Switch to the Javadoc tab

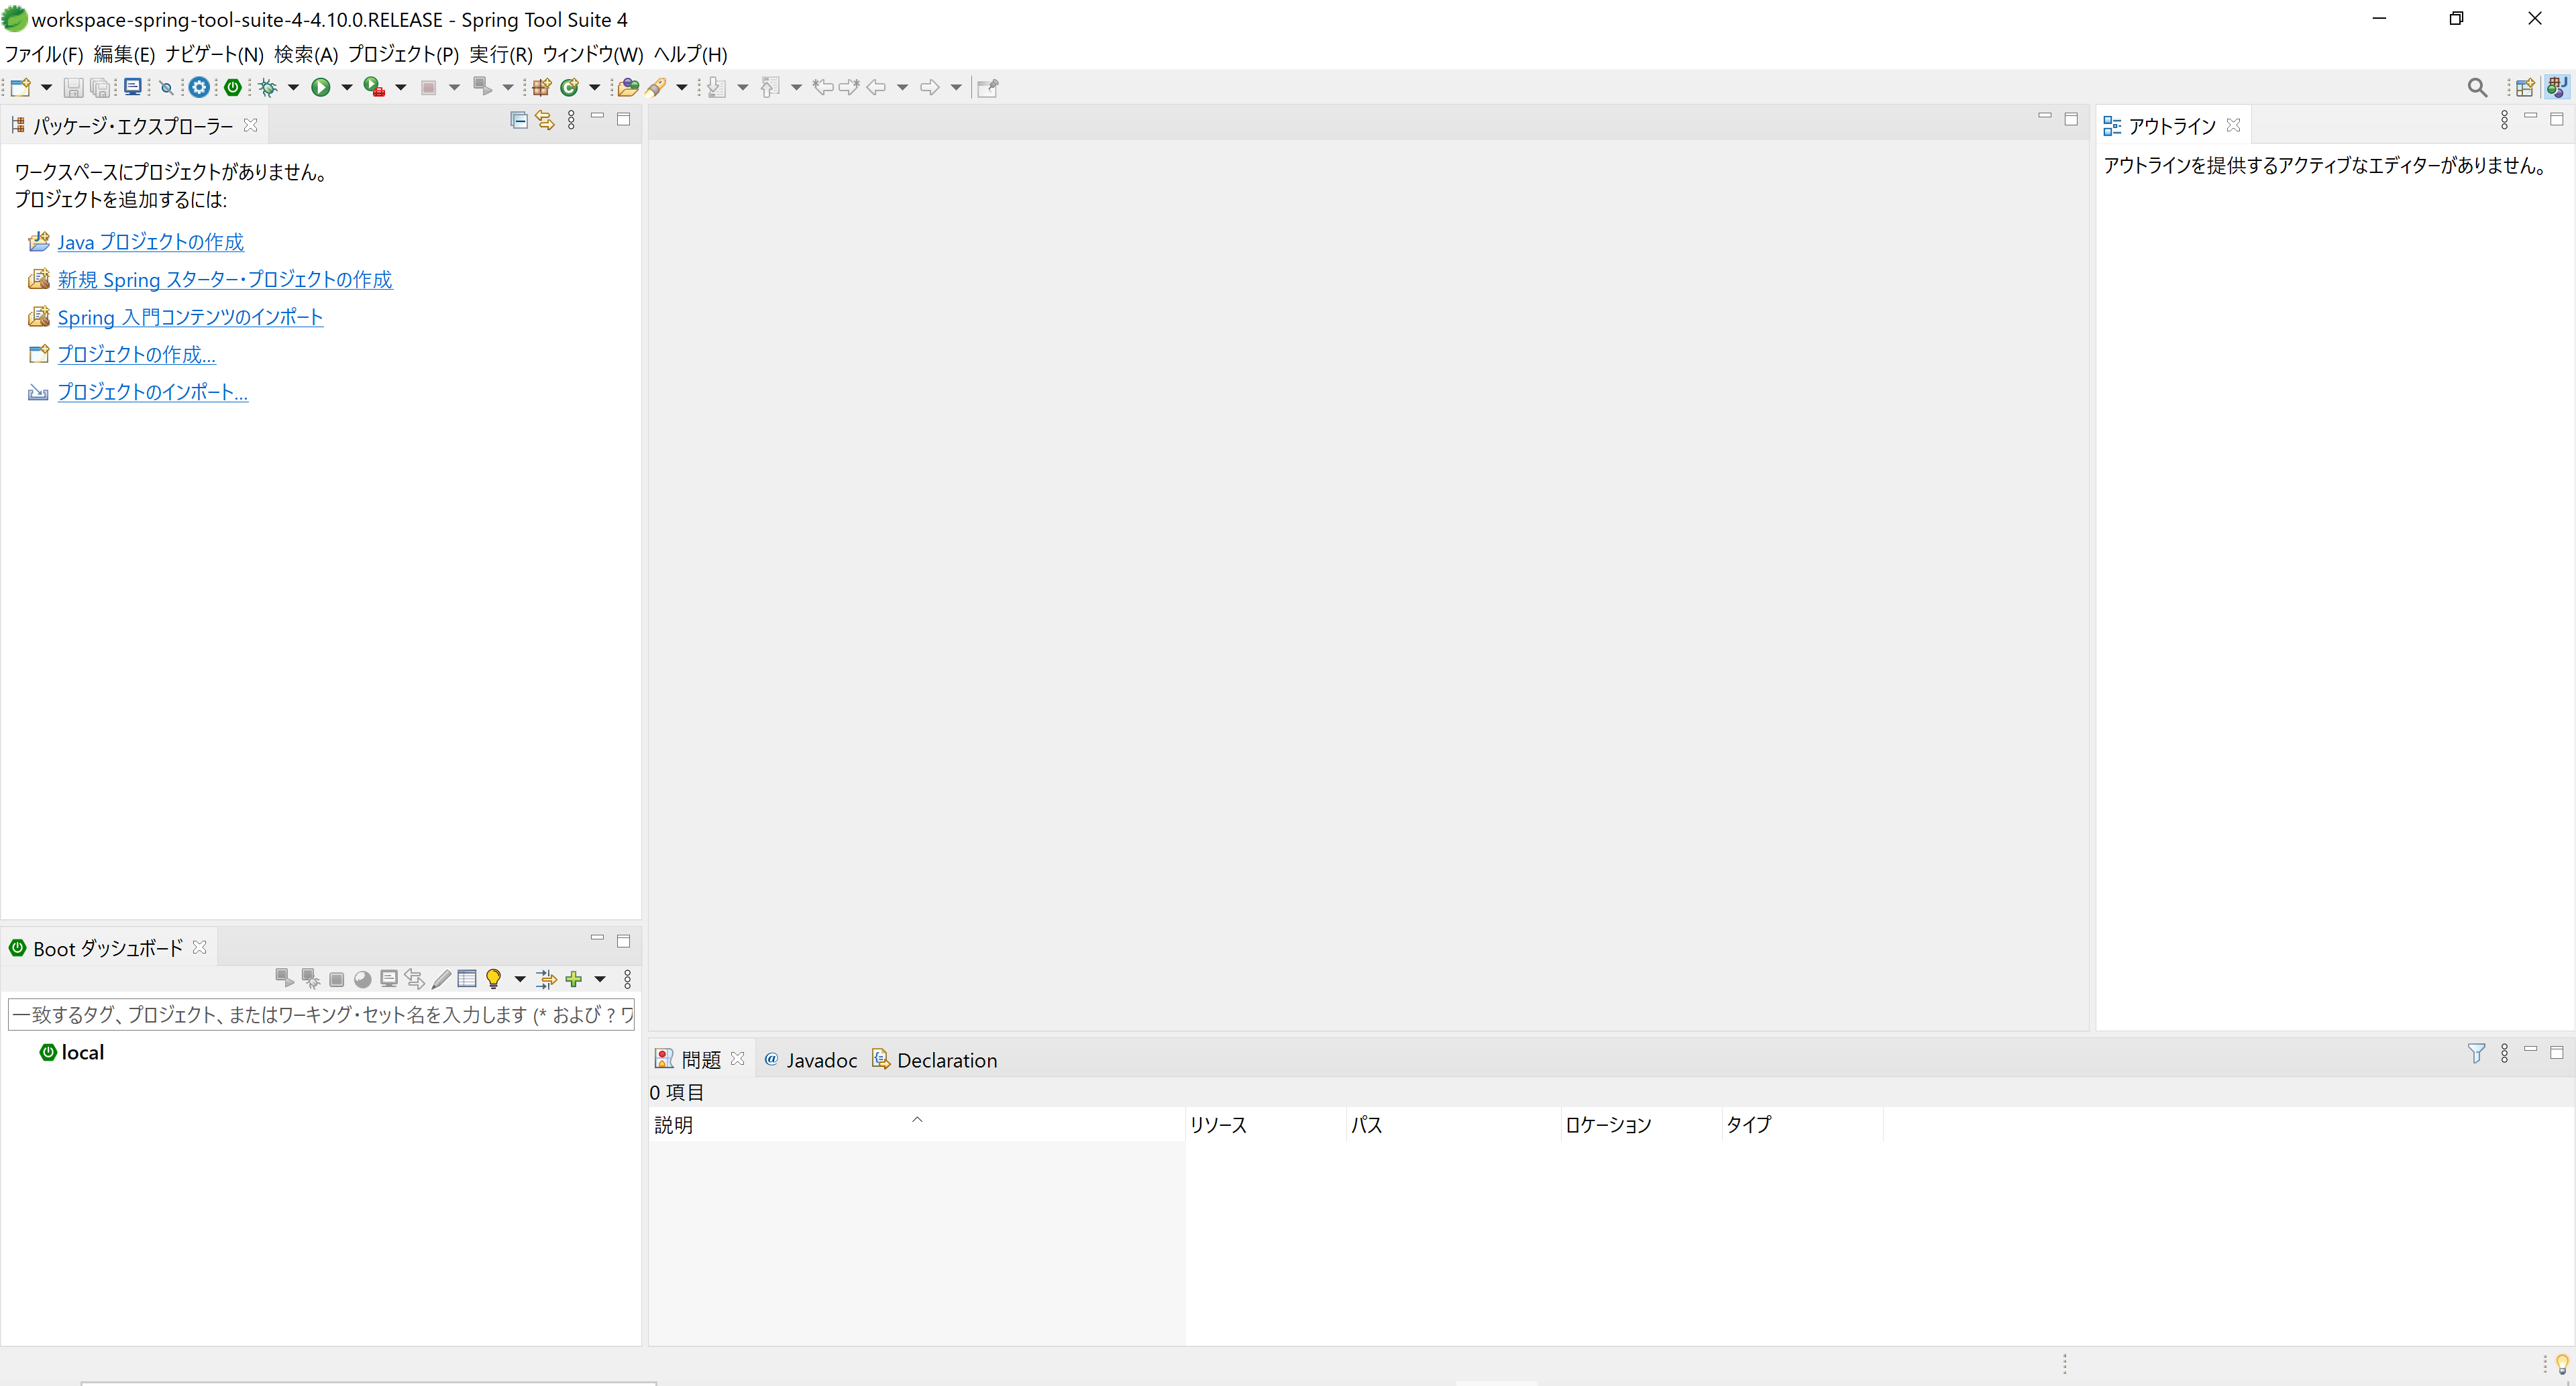pyautogui.click(x=820, y=1060)
